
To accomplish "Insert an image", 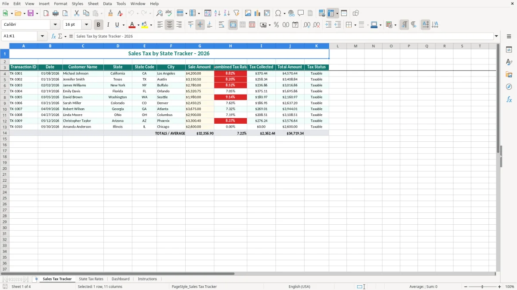I will click(248, 13).
